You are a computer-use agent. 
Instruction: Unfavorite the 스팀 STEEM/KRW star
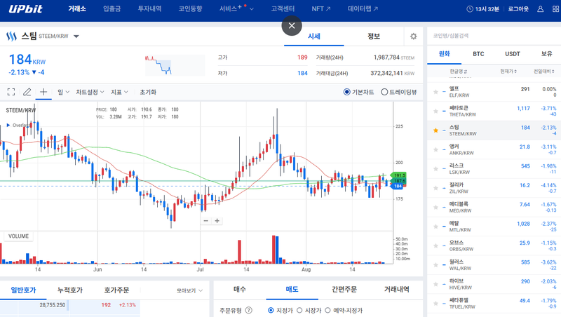pos(435,130)
